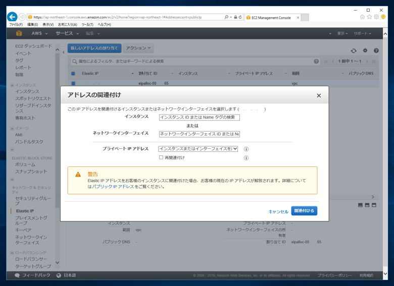Collapse the ロードバランシング sidebar section
Screen dimensions: 394x286
click(x=12, y=253)
